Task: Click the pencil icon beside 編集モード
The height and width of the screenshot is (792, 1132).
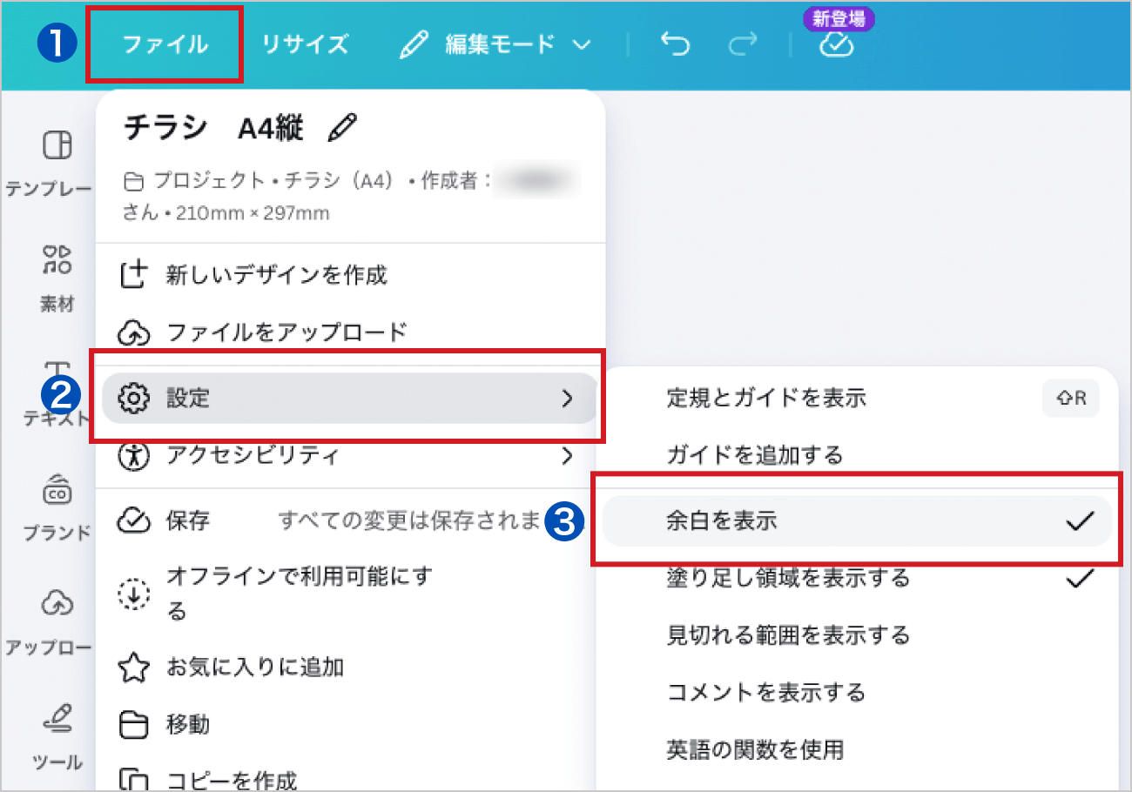Action: tap(414, 45)
